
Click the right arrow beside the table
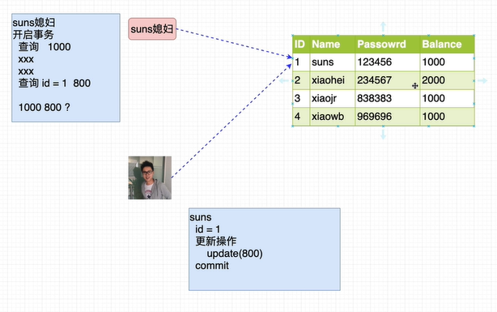[482, 80]
